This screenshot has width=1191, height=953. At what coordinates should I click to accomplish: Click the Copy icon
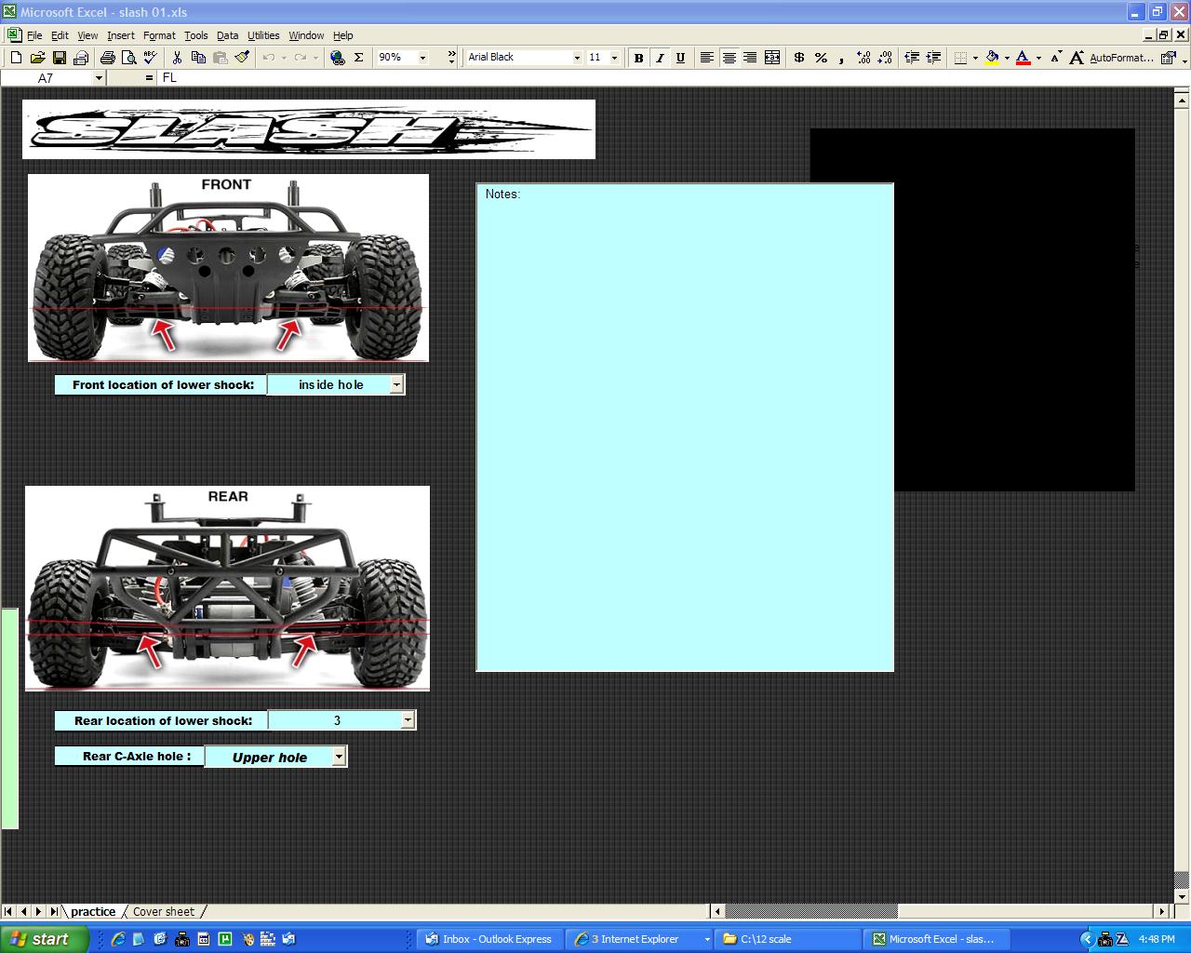click(x=198, y=58)
